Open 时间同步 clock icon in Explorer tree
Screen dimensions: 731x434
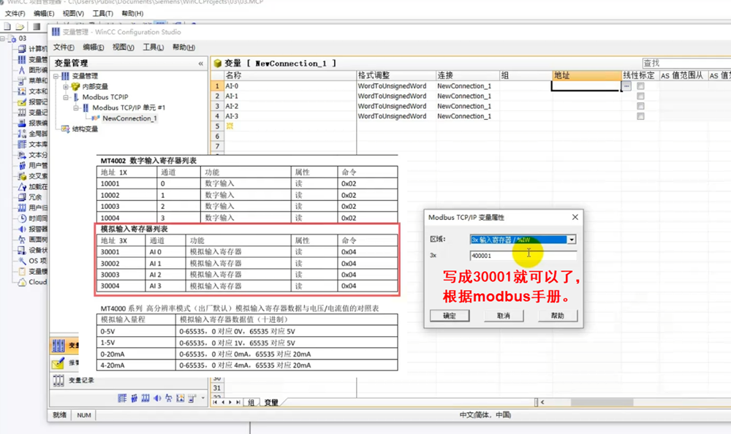pos(22,218)
